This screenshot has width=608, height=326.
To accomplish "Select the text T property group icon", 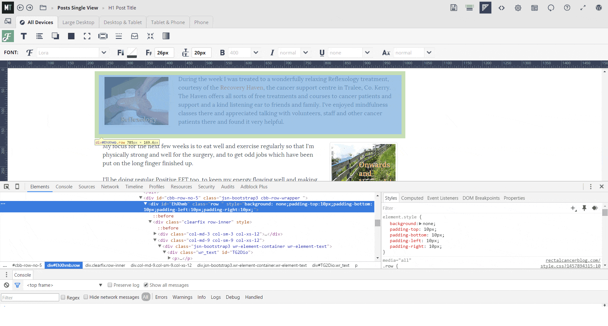I will tap(24, 36).
